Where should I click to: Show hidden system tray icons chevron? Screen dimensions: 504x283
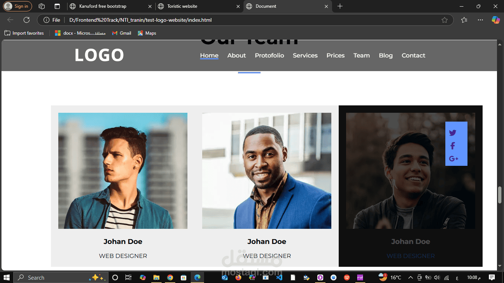pyautogui.click(x=410, y=277)
